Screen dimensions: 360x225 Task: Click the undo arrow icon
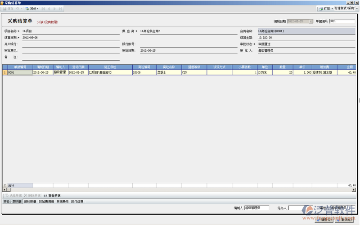click(x=17, y=9)
